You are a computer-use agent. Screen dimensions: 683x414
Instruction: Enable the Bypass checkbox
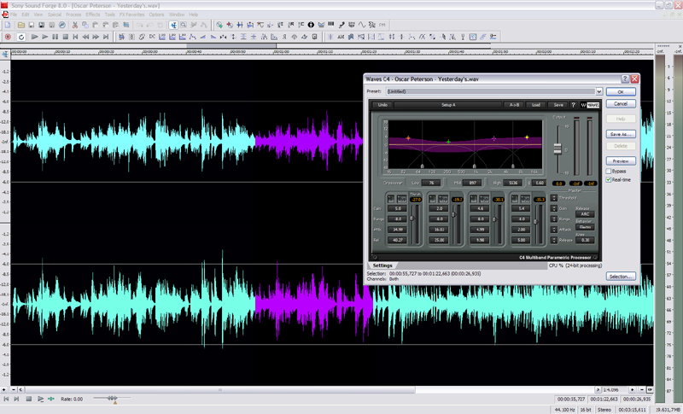click(609, 171)
